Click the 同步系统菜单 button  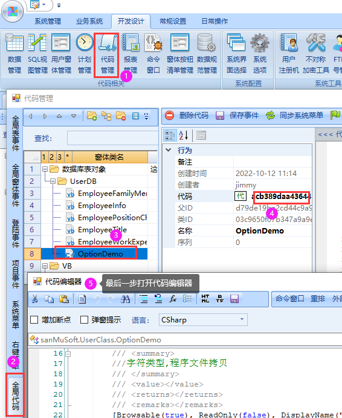(294, 116)
